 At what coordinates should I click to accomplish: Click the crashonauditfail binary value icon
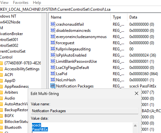[x=53, y=24]
